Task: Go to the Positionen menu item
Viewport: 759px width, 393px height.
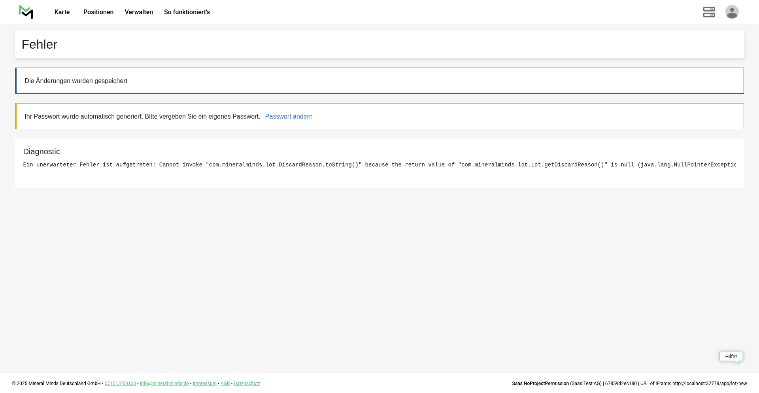Action: click(98, 12)
